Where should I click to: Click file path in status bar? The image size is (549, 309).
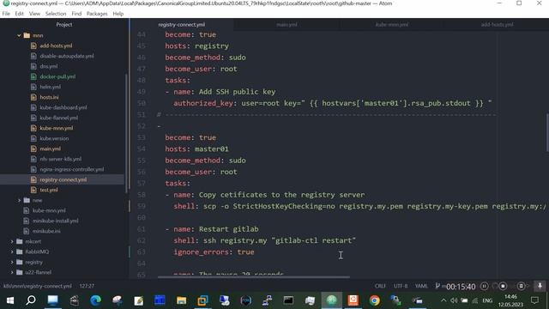[x=38, y=286]
